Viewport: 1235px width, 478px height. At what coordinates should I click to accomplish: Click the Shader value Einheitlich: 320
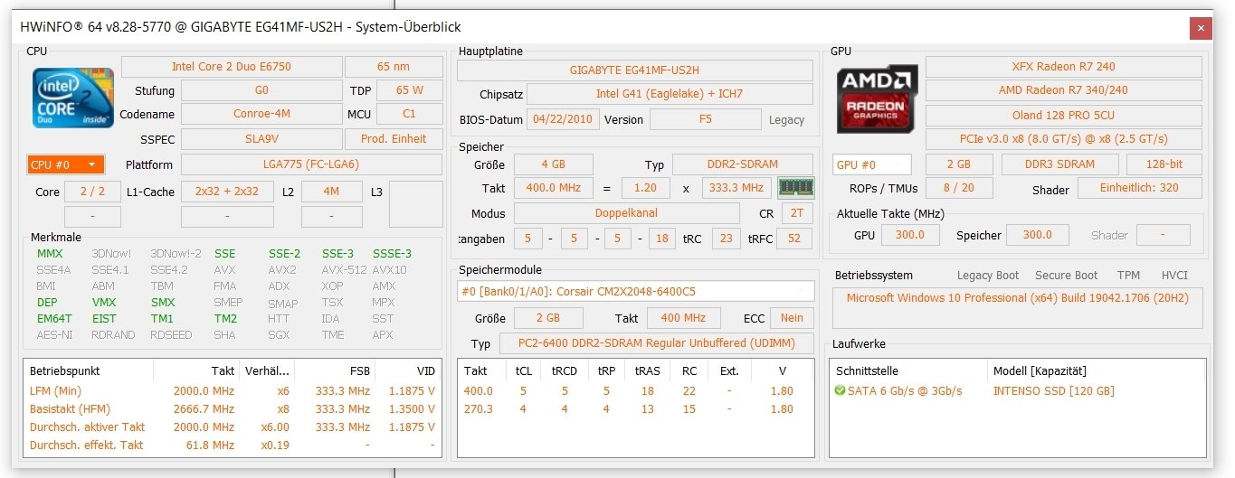pos(1139,188)
